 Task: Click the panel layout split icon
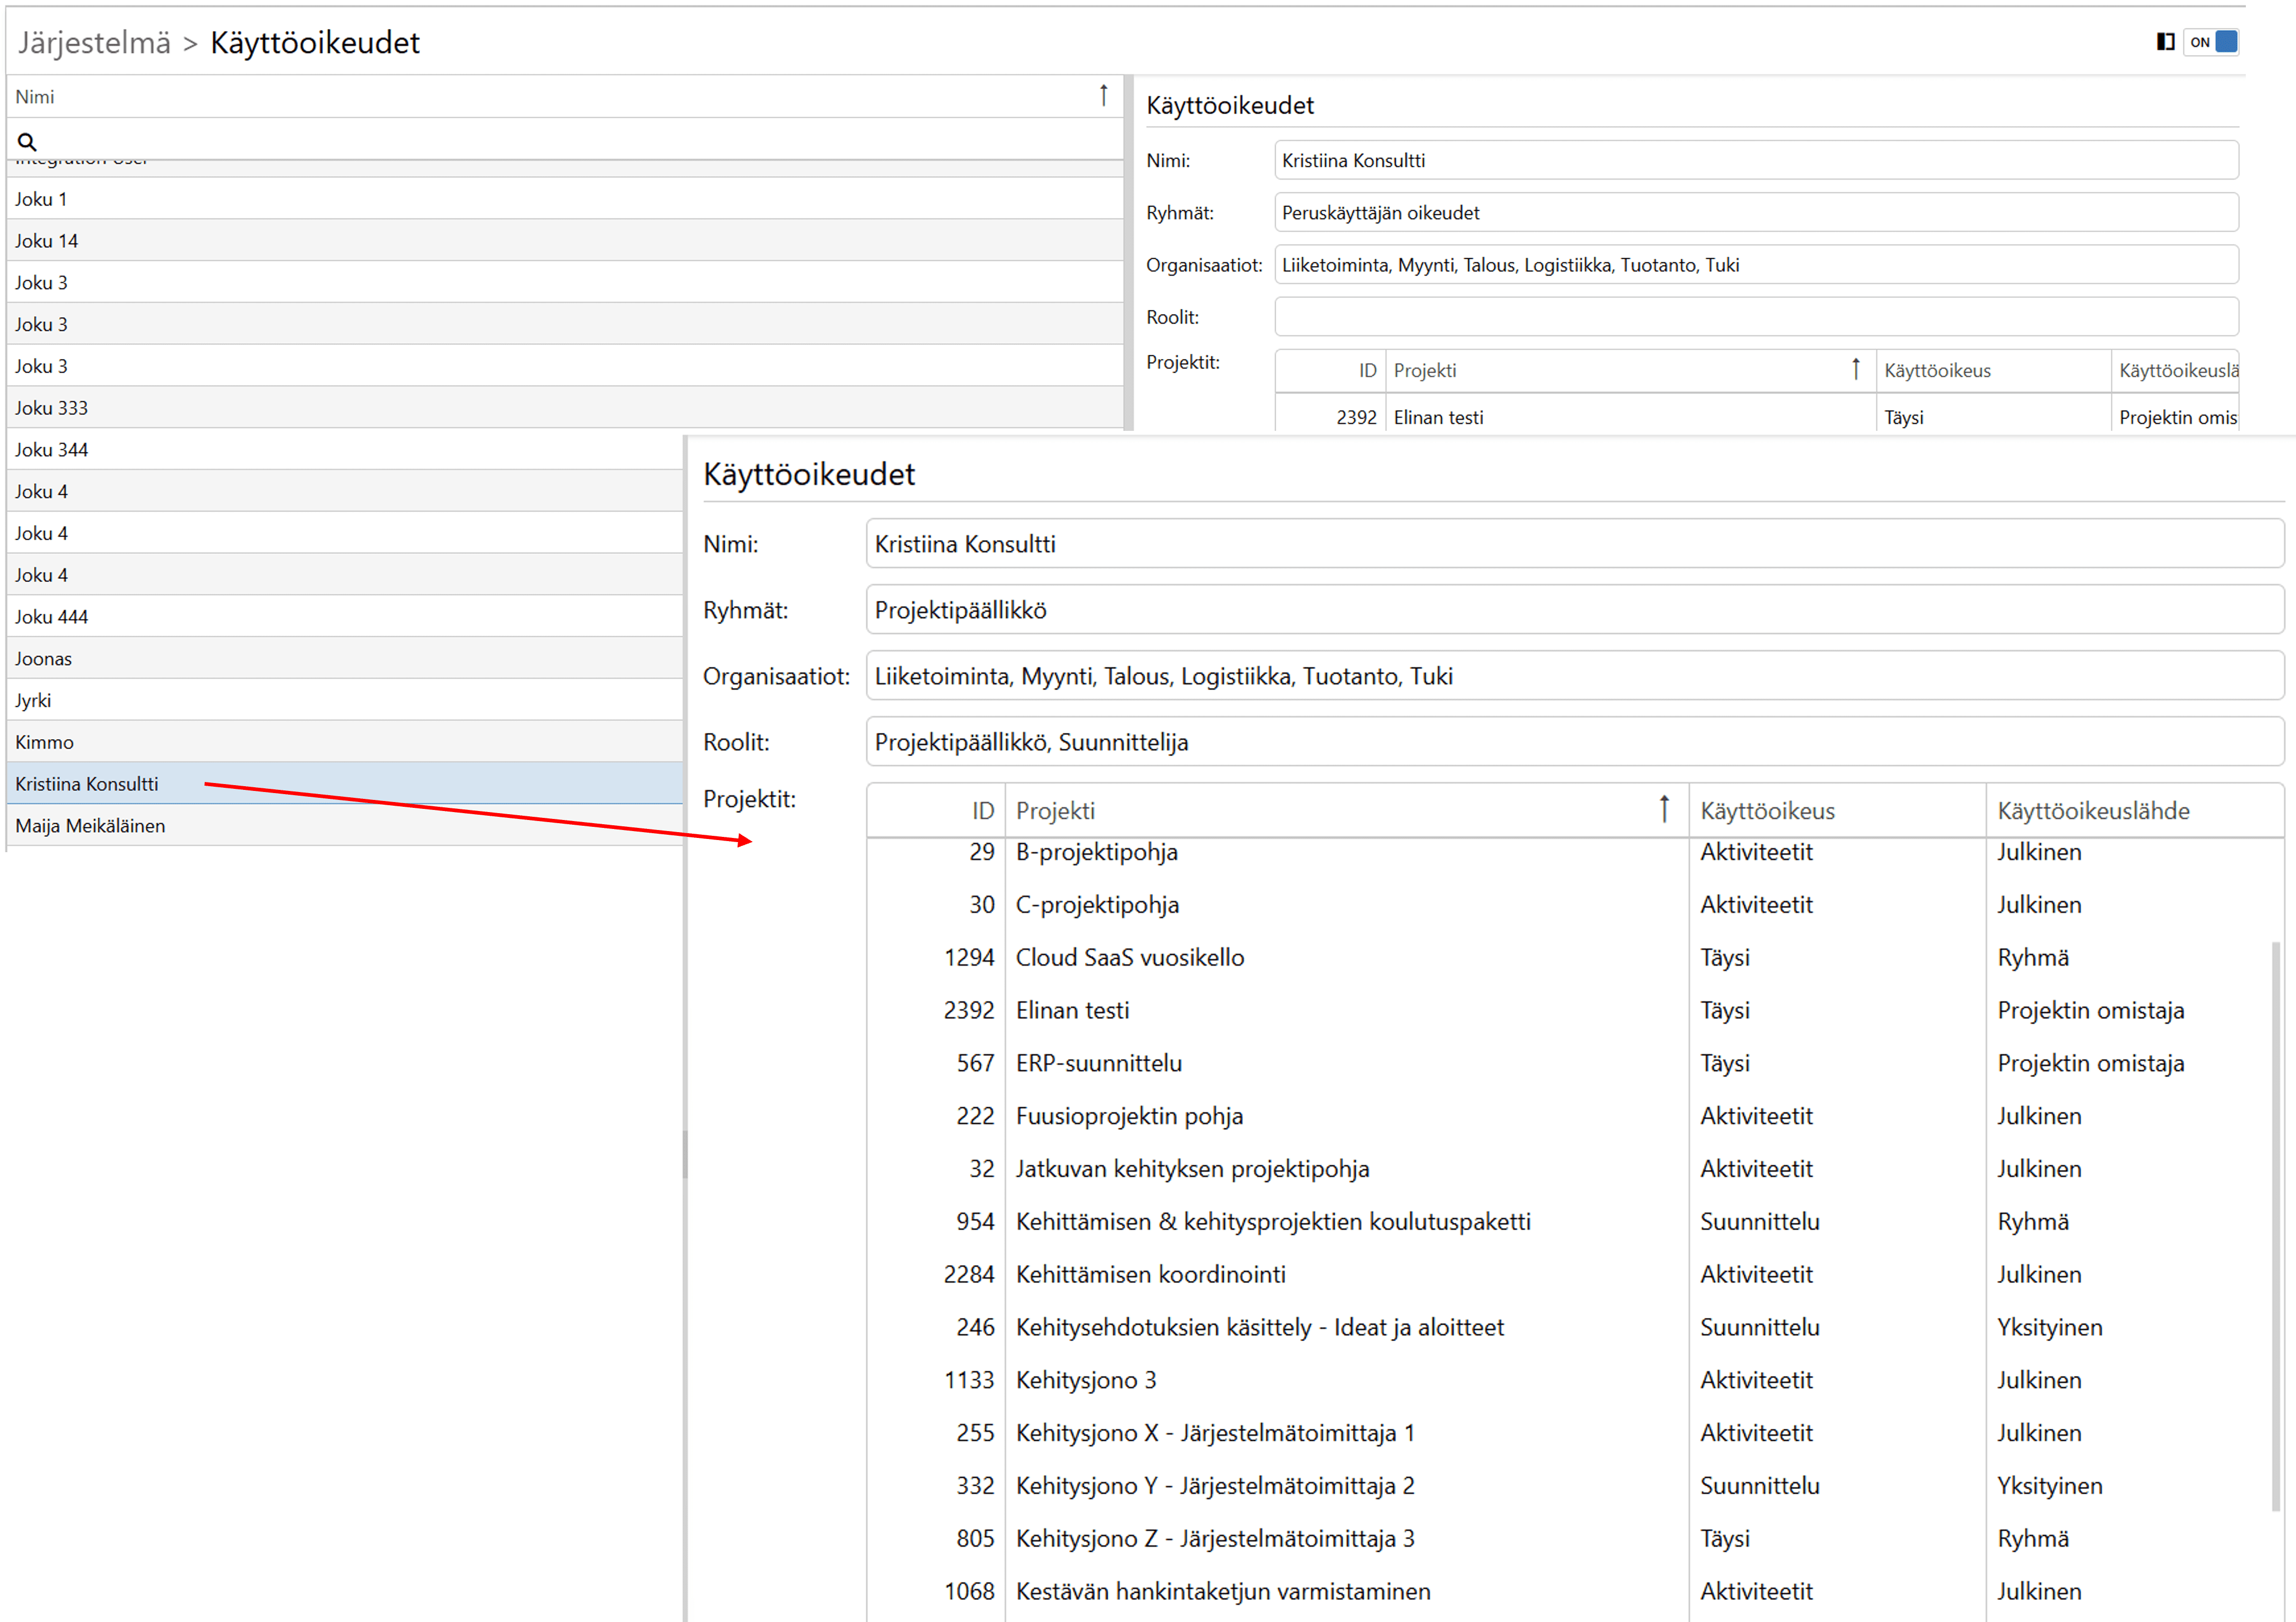coord(2165,42)
